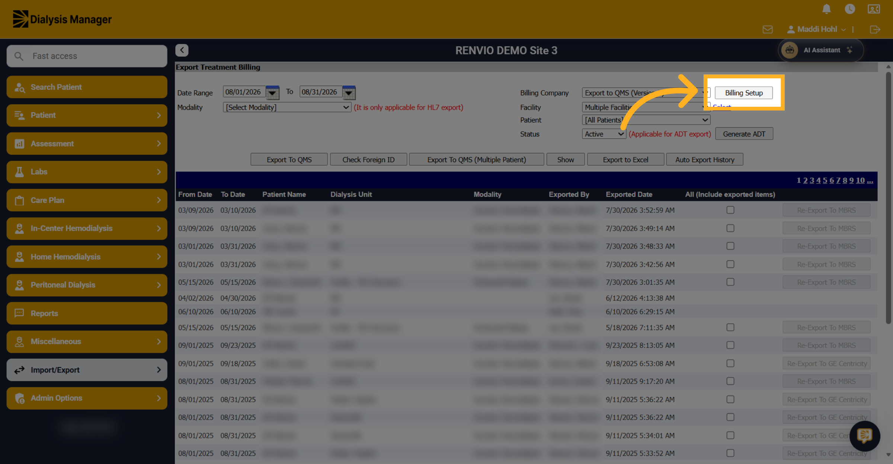This screenshot has height=464, width=893.
Task: Check box for 9/23/2025 8:13:05 AM row
Action: click(730, 345)
